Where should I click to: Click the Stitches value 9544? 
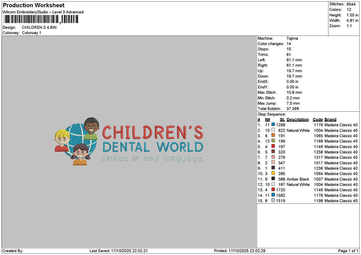point(351,4)
